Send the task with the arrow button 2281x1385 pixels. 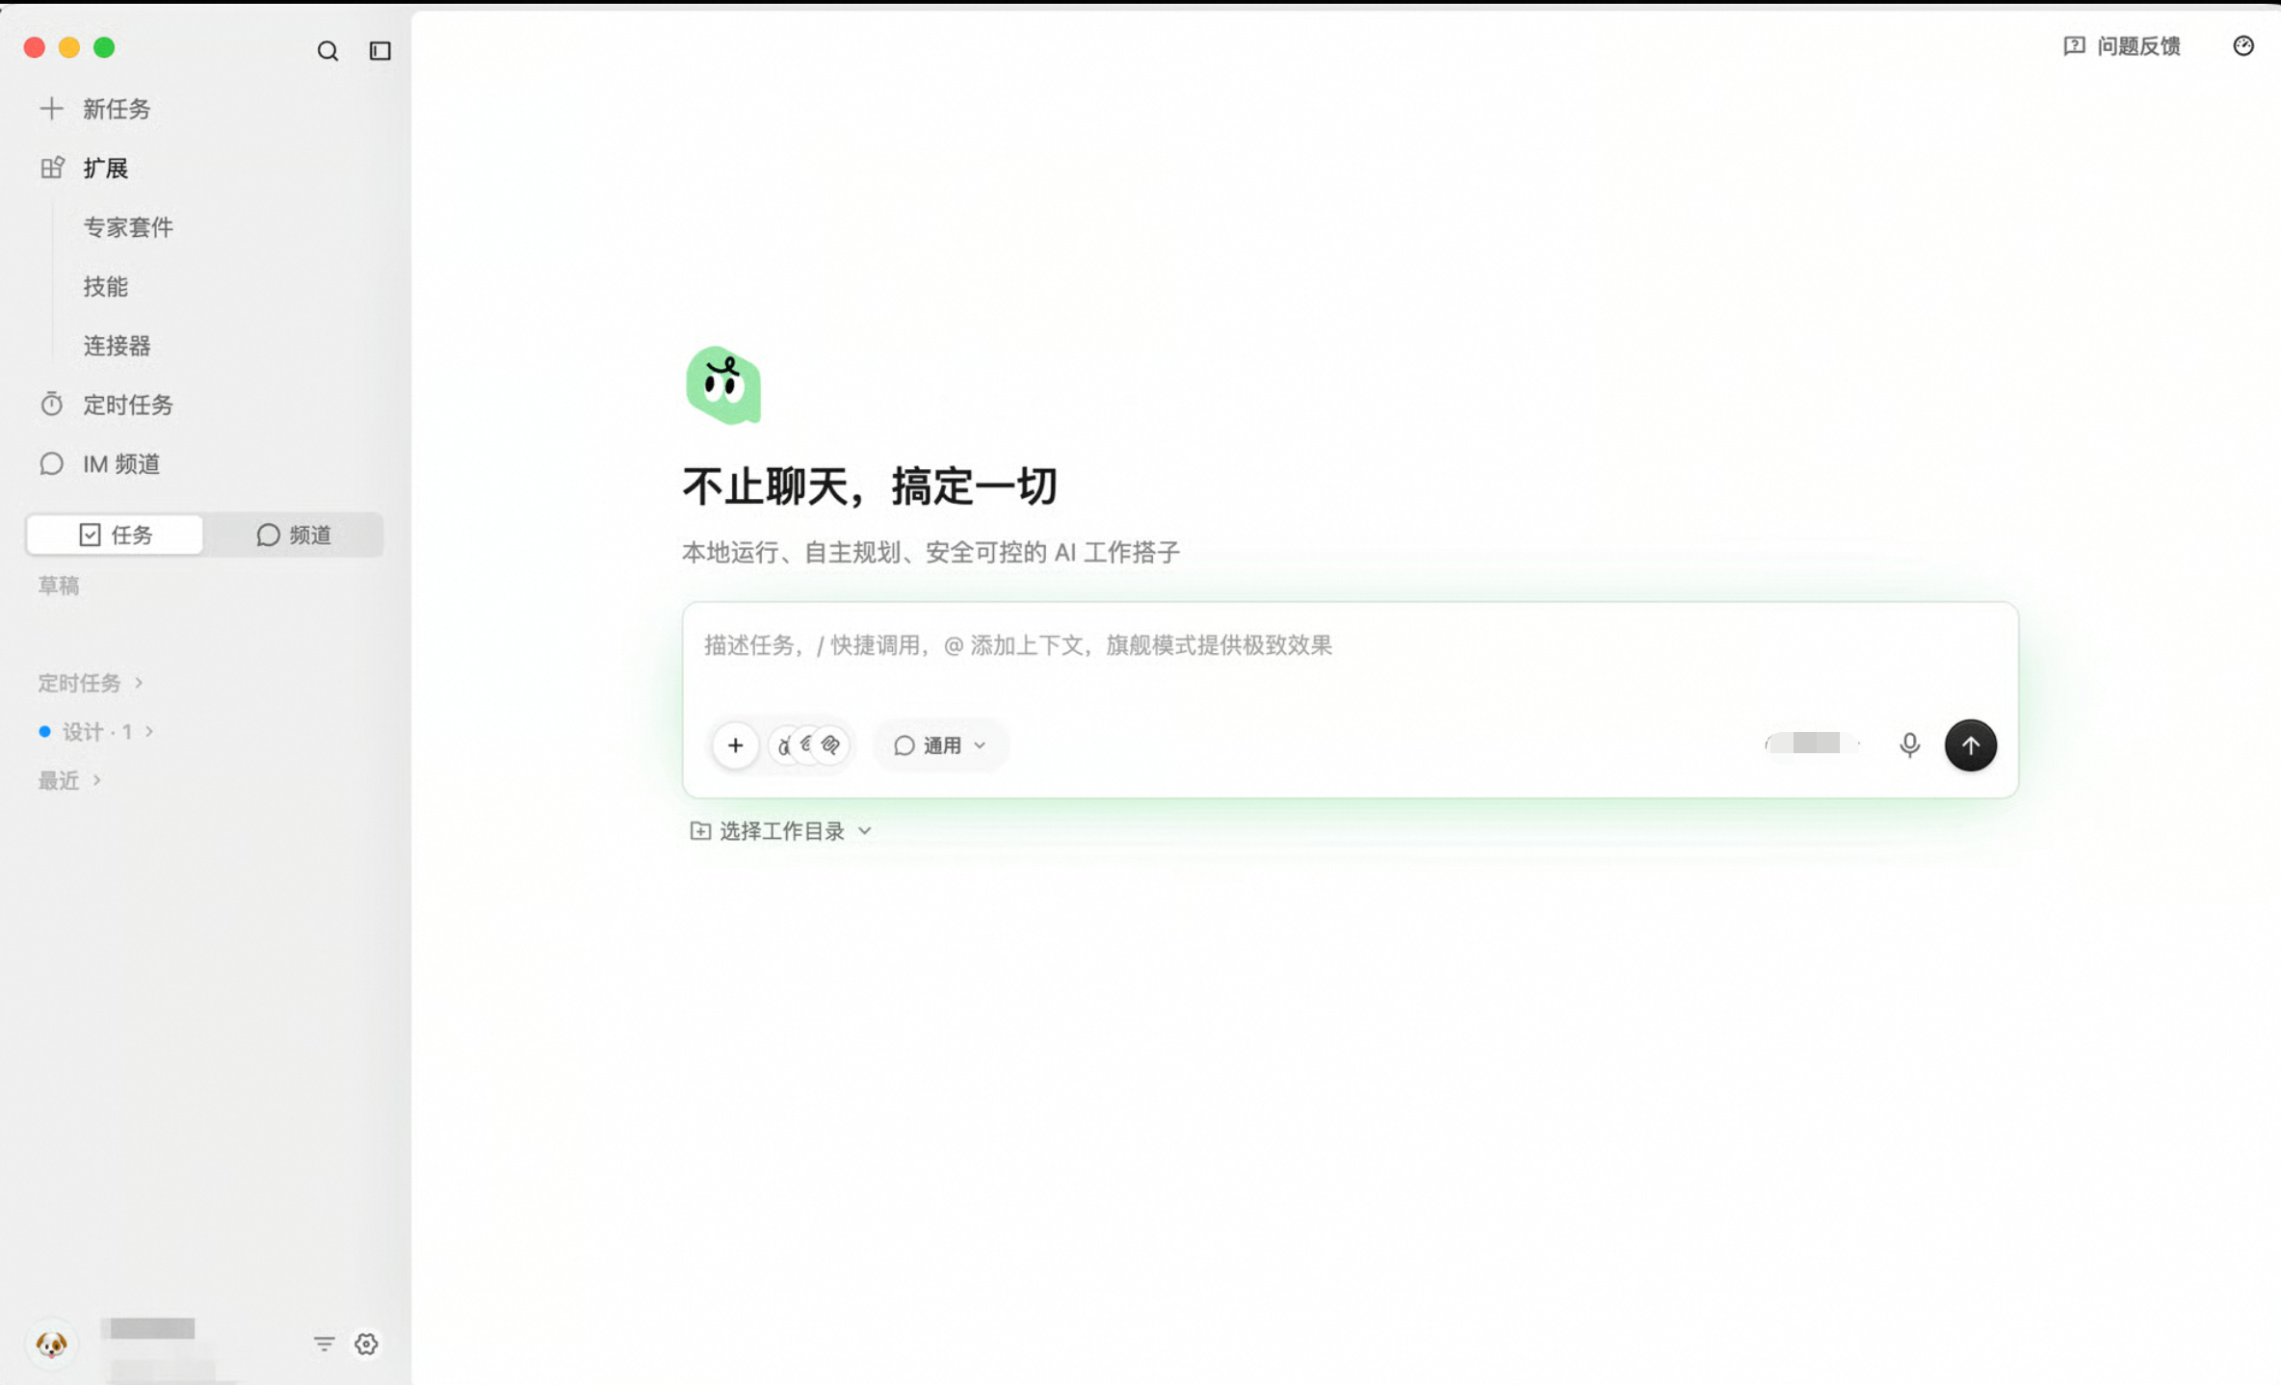coord(1971,745)
